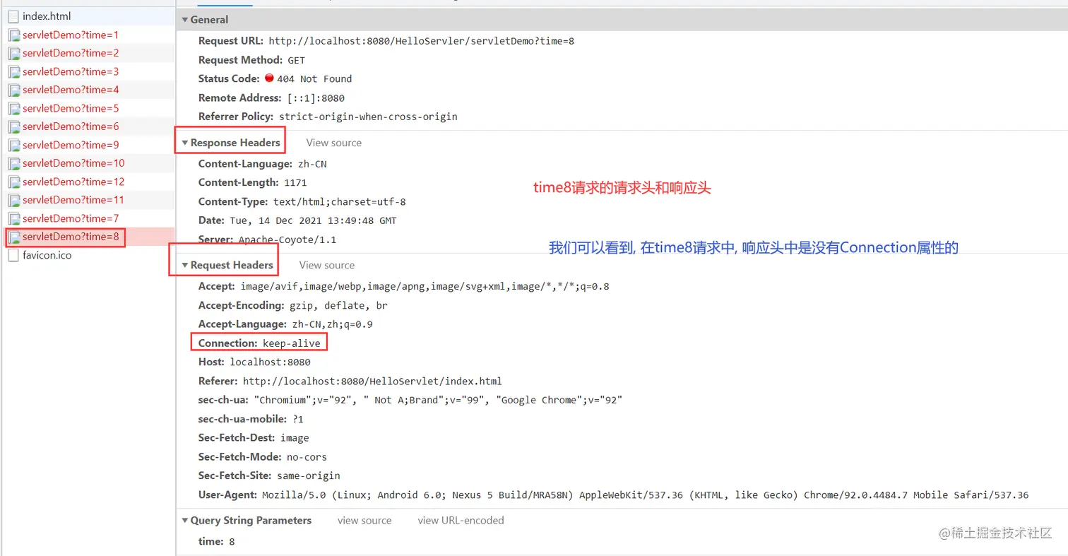Click the Sec-Fetch-Site same-origin value

tap(309, 476)
